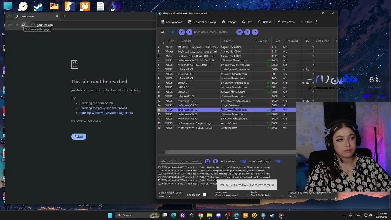Image resolution: width=391 pixels, height=220 pixels.
Task: Open Steam from the taskbar
Action: point(272,215)
